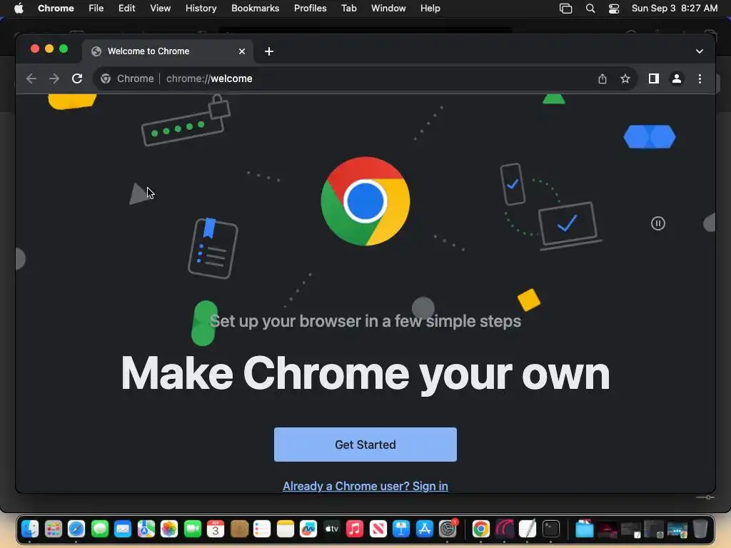This screenshot has height=548, width=731.
Task: Open a new tab with plus button
Action: click(269, 51)
